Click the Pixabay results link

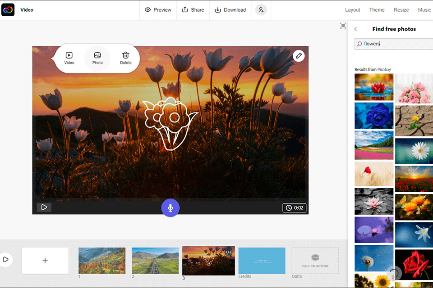[x=384, y=69]
